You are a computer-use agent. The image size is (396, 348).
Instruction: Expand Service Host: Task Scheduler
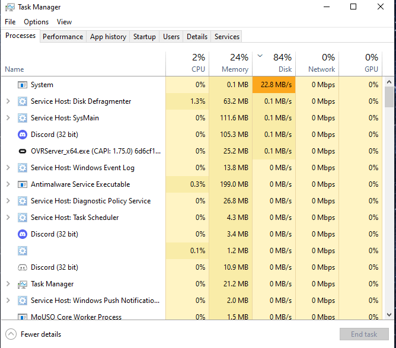[8, 218]
